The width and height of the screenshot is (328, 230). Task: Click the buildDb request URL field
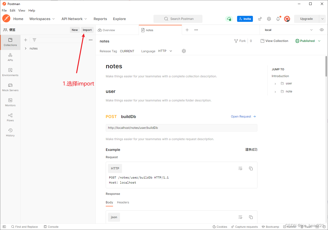pyautogui.click(x=182, y=128)
